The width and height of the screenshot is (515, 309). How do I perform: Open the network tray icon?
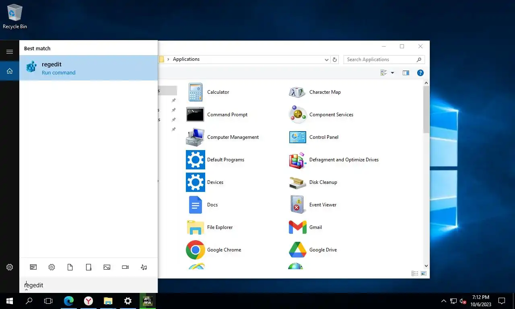coord(453,301)
